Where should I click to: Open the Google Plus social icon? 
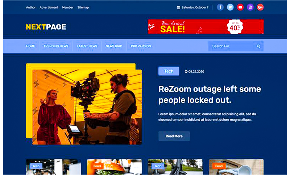(x=260, y=7)
